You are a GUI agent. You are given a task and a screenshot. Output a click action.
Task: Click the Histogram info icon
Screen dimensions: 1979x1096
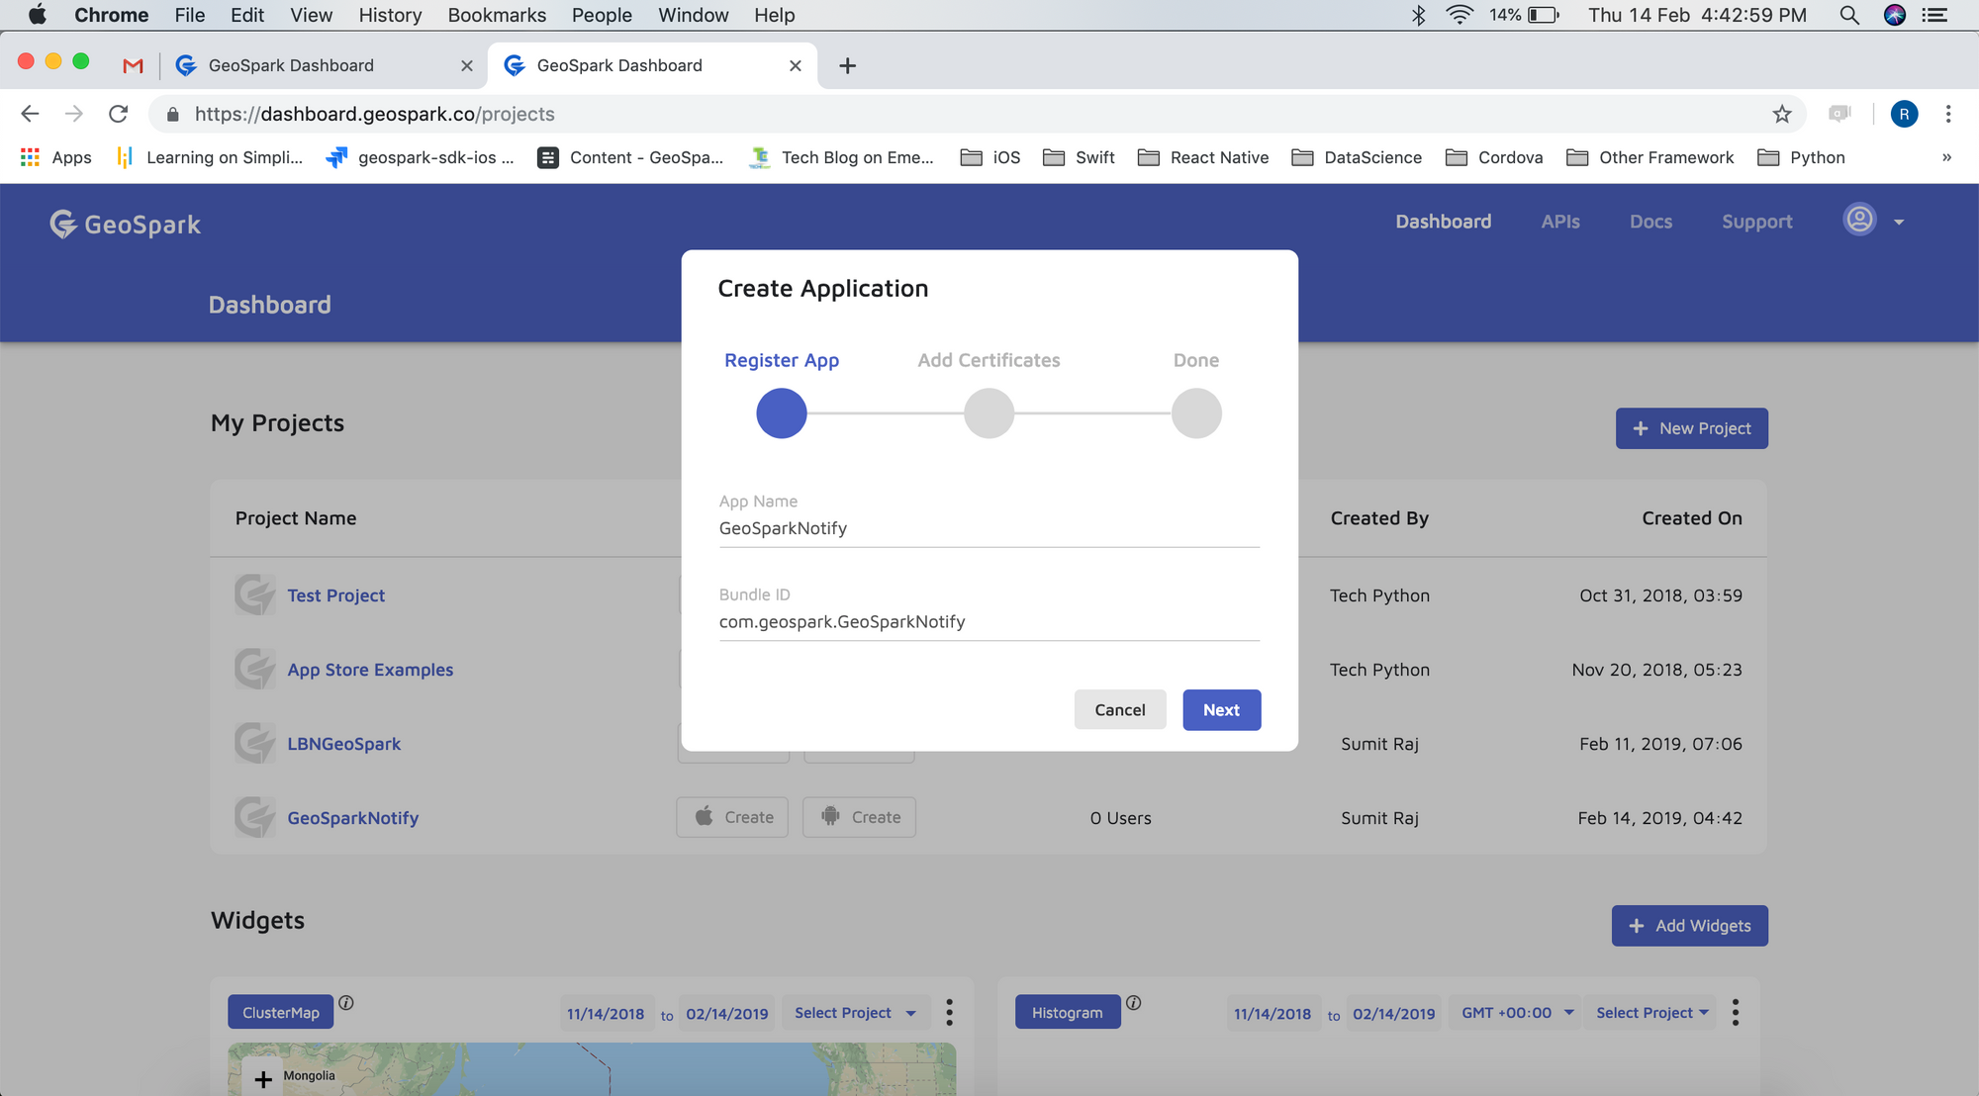1134,1002
